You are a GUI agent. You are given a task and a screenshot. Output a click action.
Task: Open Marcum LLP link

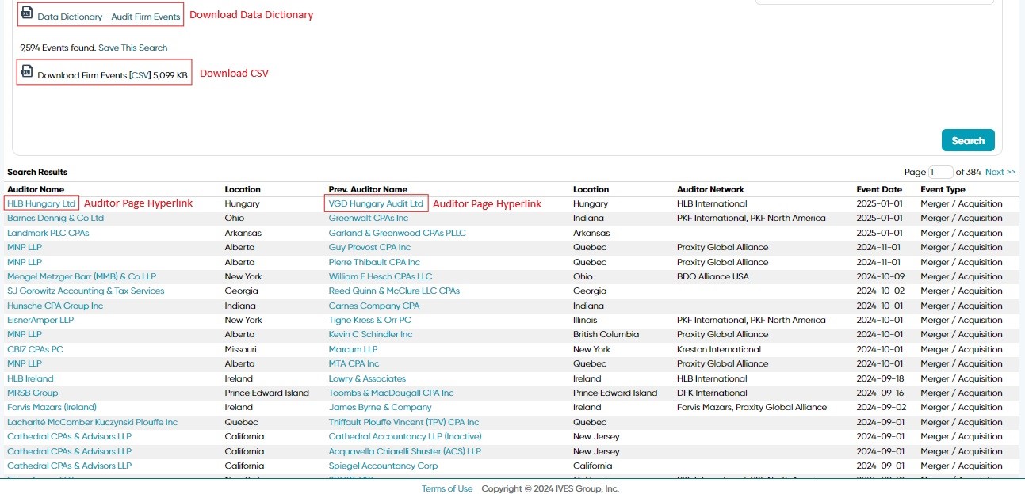click(354, 349)
